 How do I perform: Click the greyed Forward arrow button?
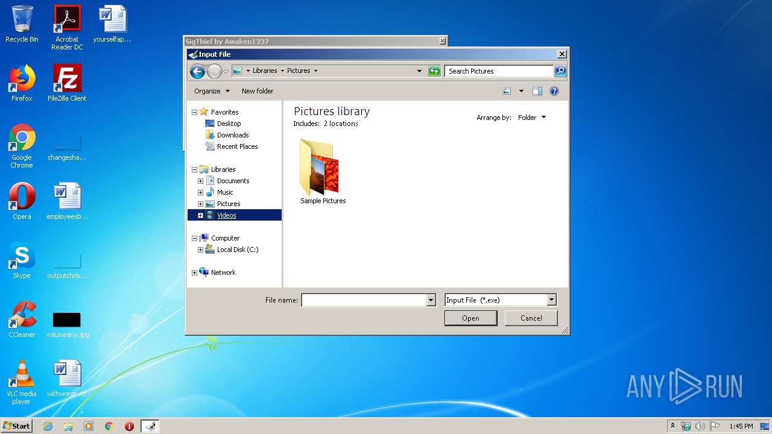tap(214, 71)
